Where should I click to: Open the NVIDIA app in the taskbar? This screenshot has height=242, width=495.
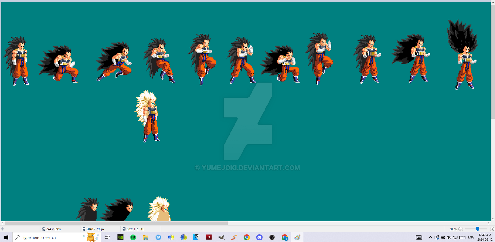pyautogui.click(x=120, y=237)
